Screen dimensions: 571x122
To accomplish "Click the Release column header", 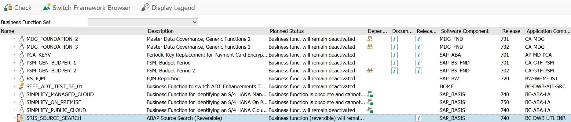I will point(511,31).
